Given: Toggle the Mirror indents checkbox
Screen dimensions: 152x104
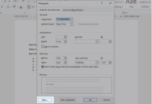Looking at the screenshot, I should click(x=43, y=47).
